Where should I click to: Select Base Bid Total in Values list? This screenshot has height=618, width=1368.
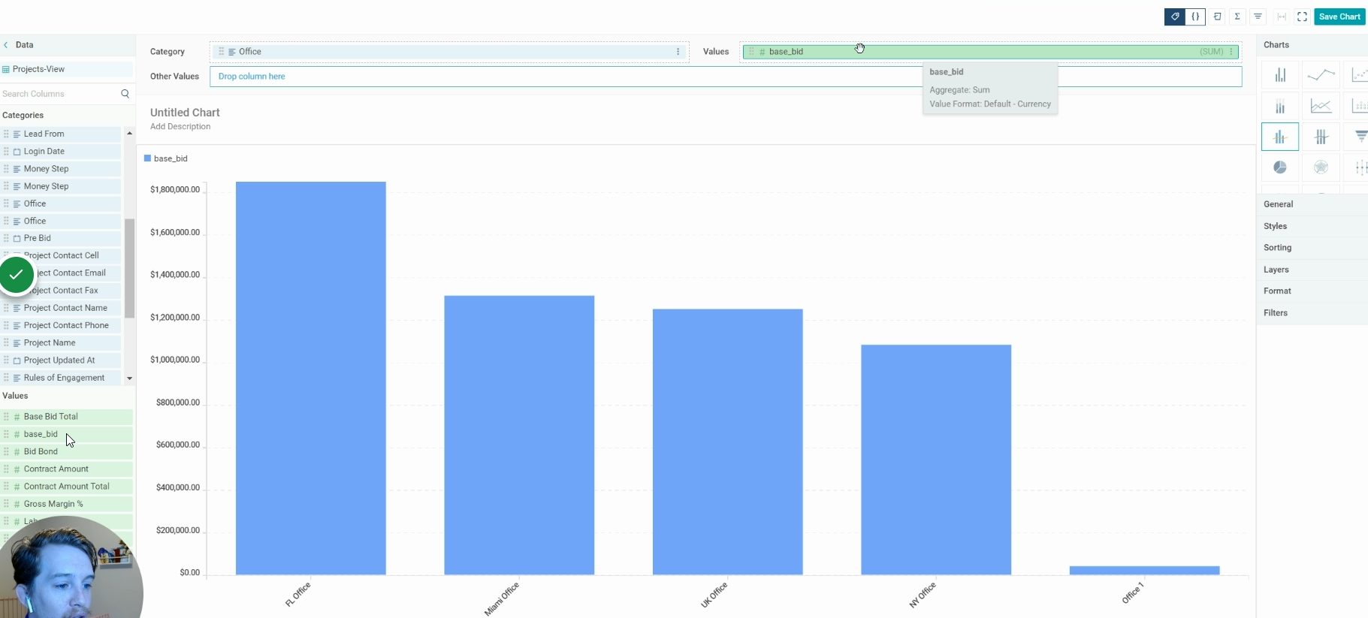(x=66, y=417)
